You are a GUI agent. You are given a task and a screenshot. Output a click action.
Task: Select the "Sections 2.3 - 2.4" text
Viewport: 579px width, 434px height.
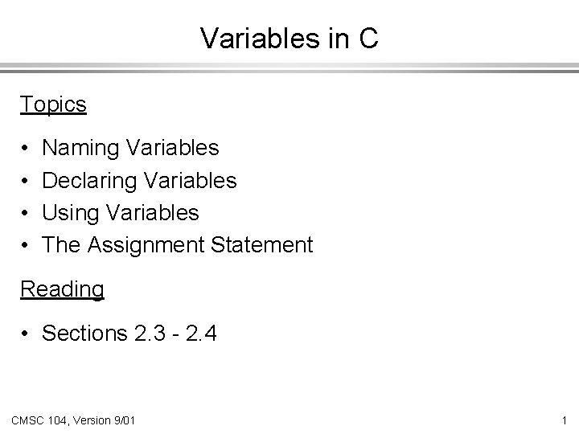pyautogui.click(x=127, y=333)
